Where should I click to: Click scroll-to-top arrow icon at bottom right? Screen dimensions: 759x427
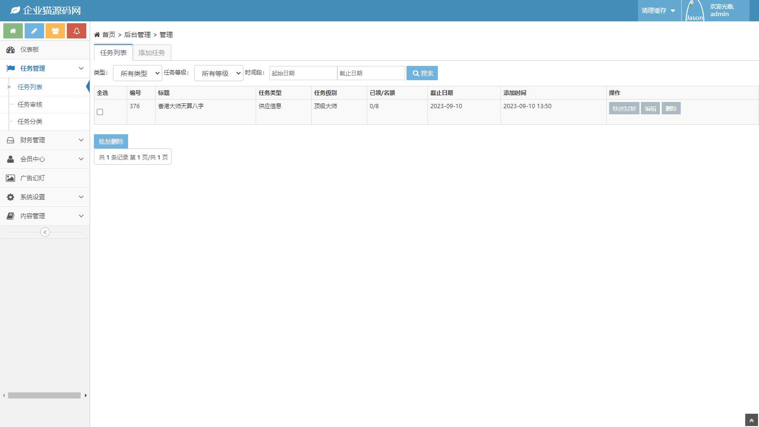pyautogui.click(x=751, y=420)
